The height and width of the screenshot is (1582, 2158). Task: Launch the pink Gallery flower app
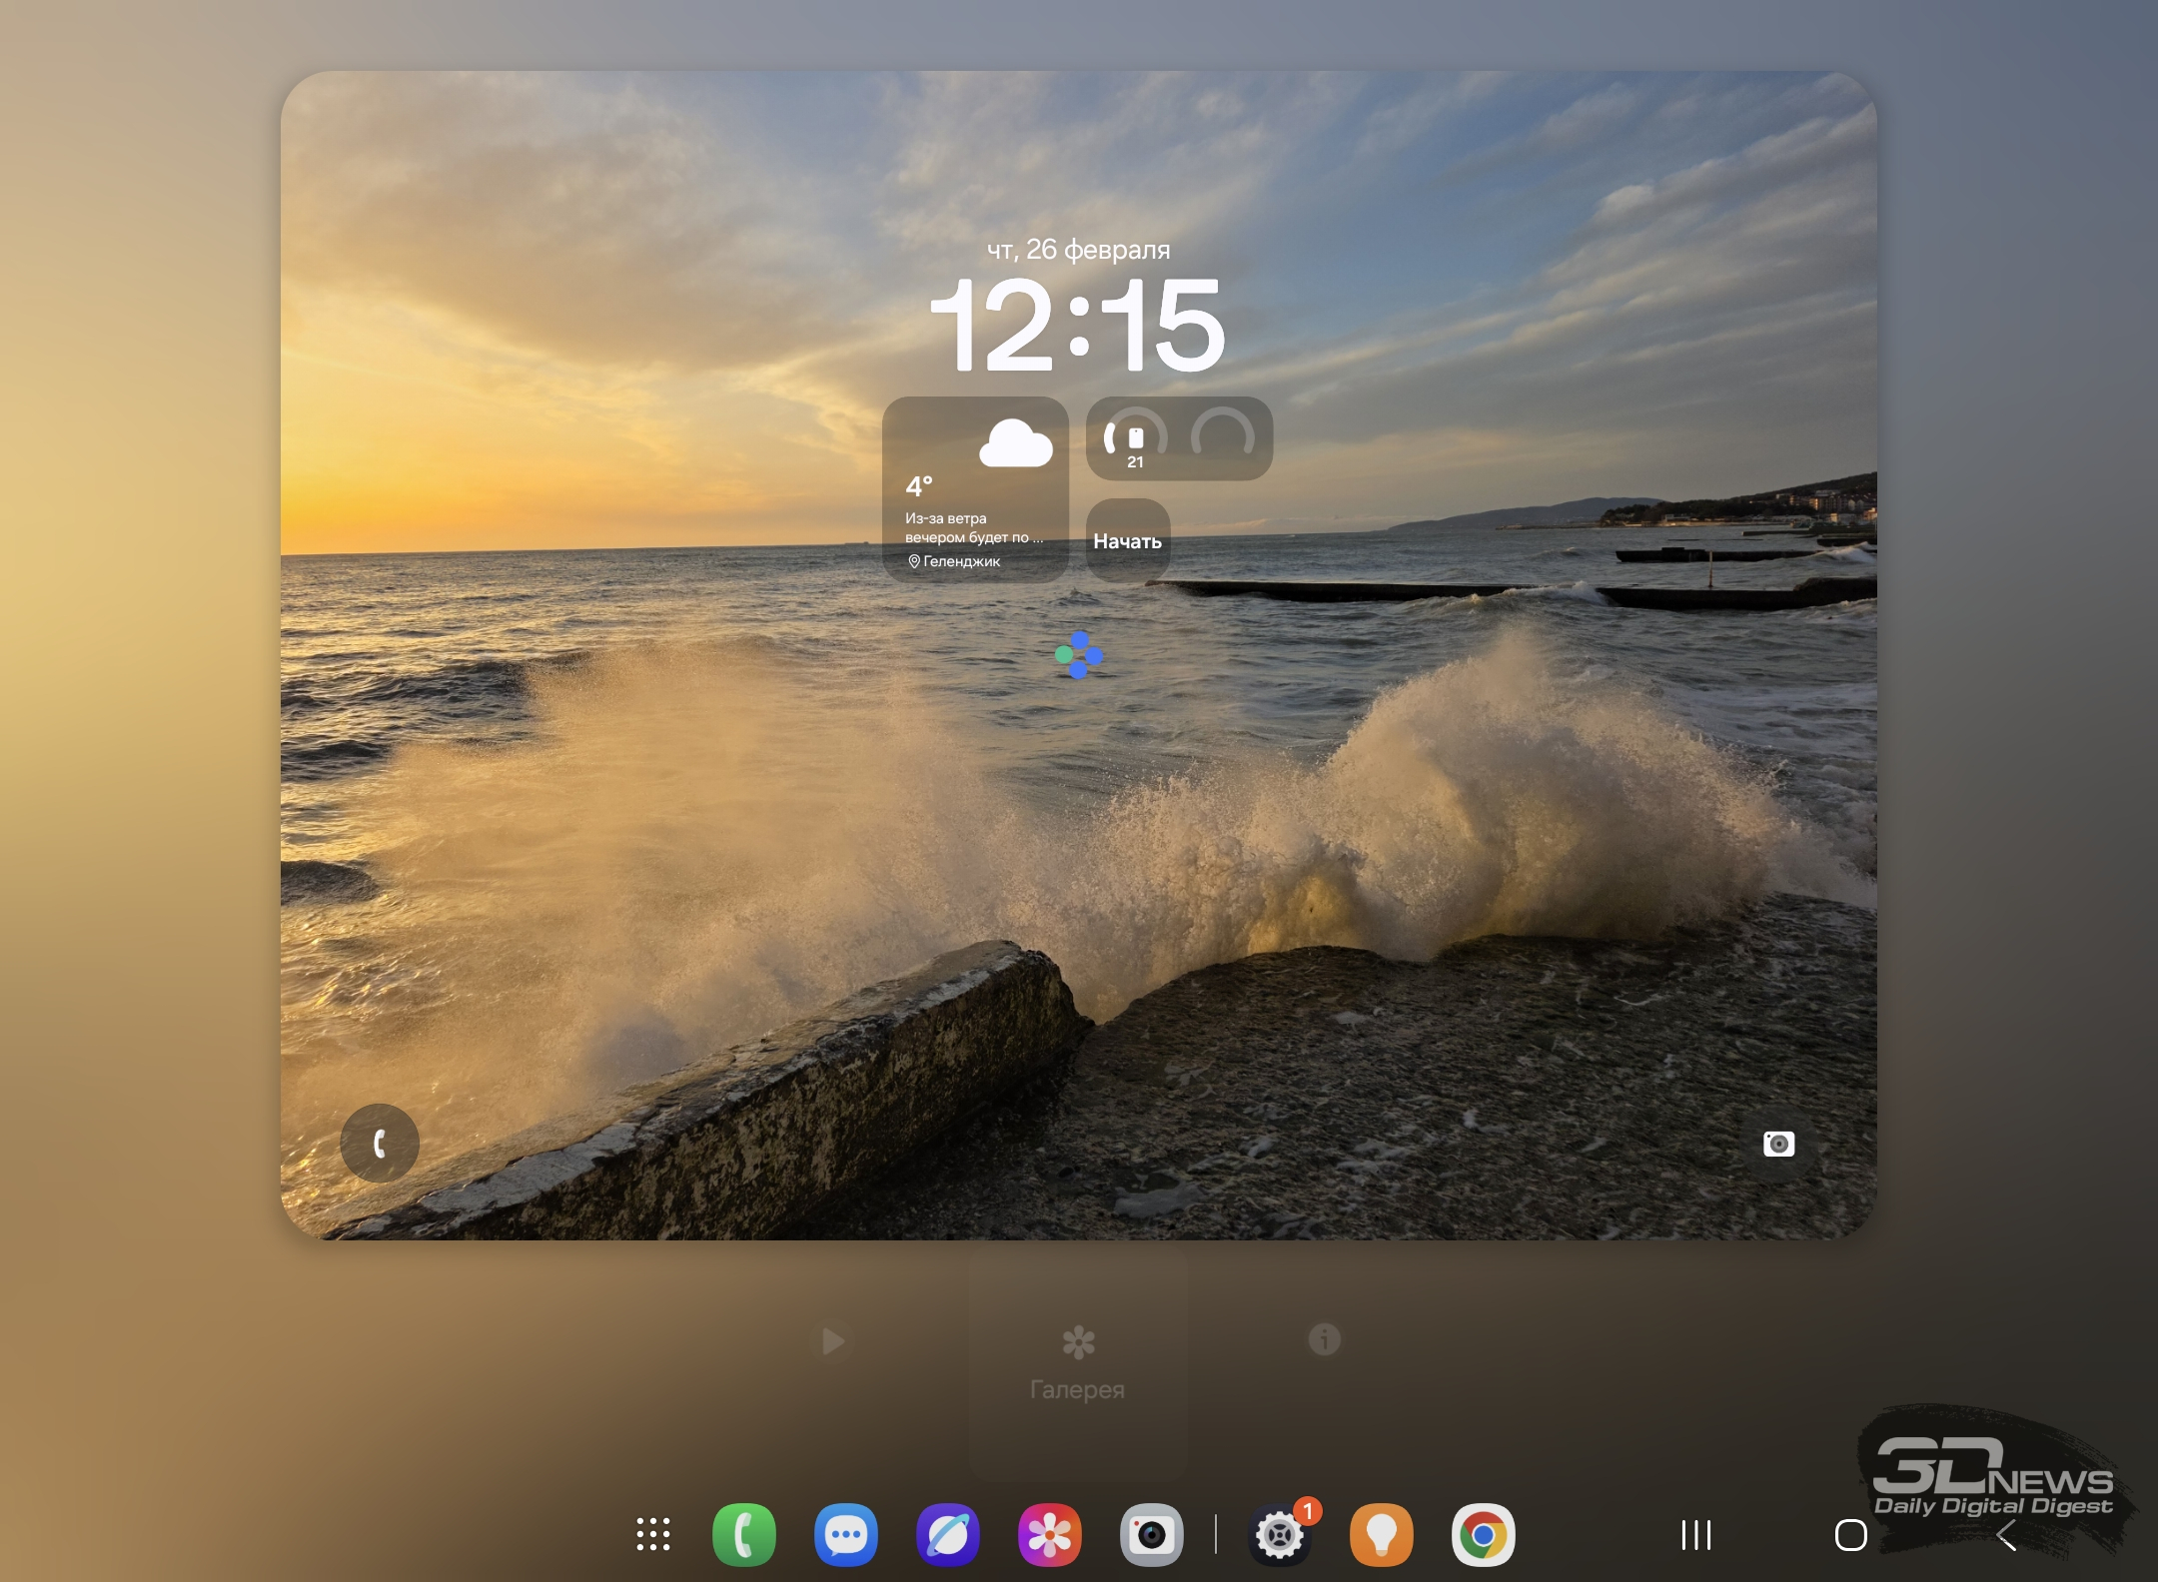click(x=1049, y=1534)
